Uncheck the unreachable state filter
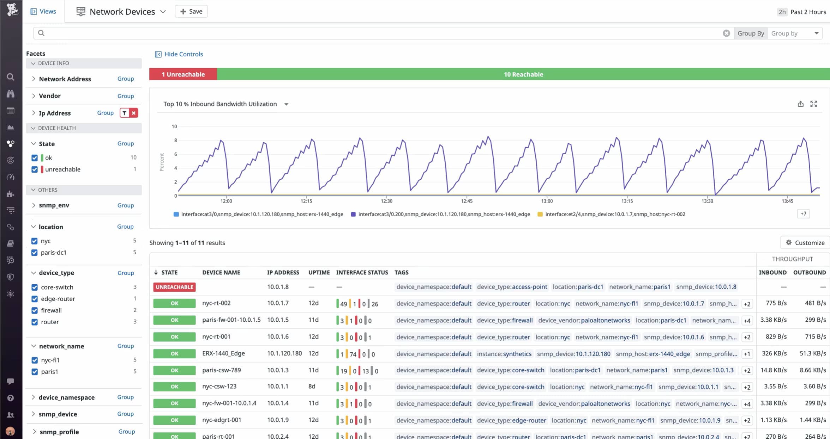 pyautogui.click(x=34, y=169)
